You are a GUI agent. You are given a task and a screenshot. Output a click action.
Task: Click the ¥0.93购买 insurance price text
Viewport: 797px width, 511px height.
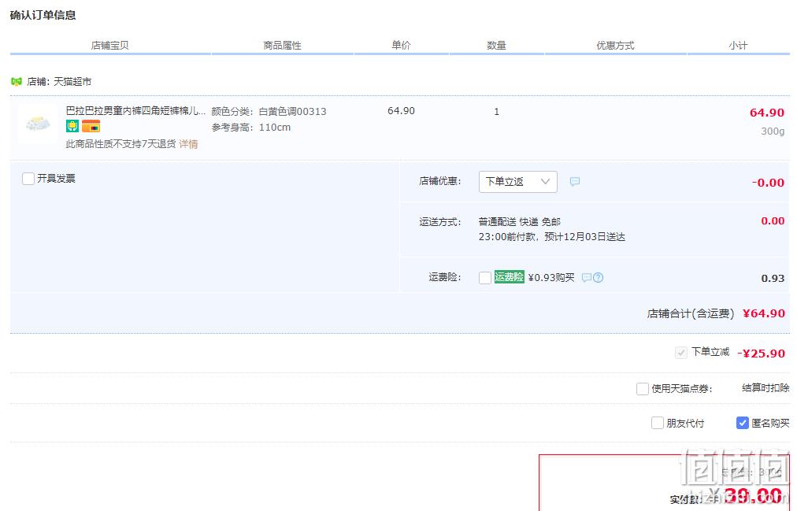pos(551,277)
